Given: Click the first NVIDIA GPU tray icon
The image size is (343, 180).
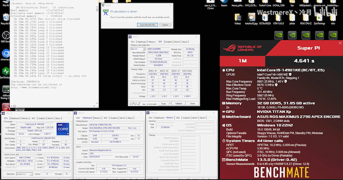Looking at the screenshot, I should (x=279, y=35).
